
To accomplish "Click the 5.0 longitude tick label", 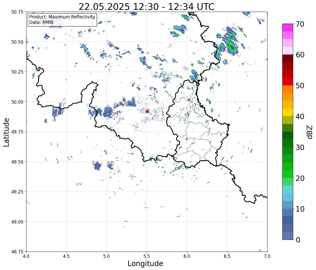I will point(107,256).
